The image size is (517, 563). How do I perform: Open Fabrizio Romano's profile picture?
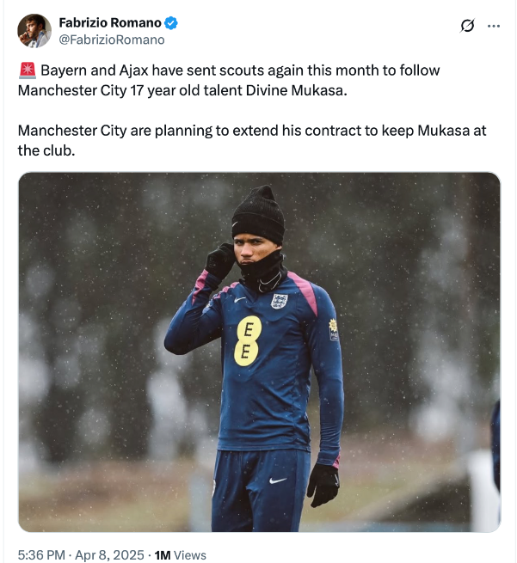34,30
